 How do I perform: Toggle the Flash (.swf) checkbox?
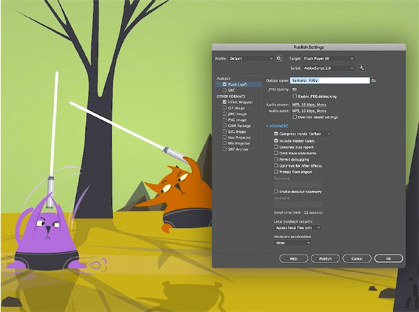click(x=224, y=84)
